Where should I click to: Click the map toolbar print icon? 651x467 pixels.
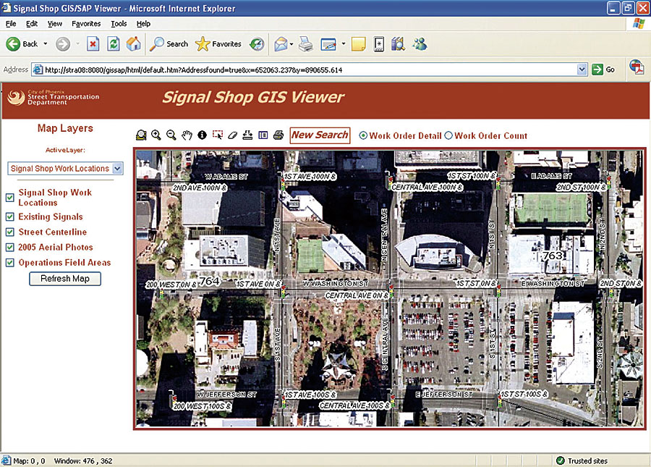point(278,135)
